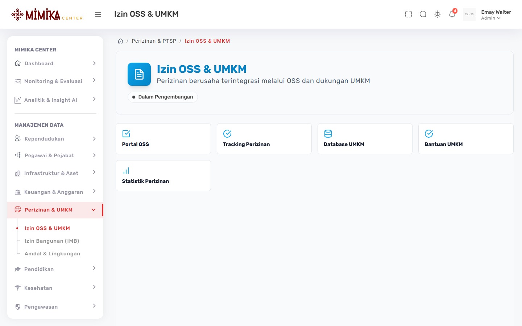Open the search magnifier icon
Image resolution: width=522 pixels, height=326 pixels.
coord(423,14)
